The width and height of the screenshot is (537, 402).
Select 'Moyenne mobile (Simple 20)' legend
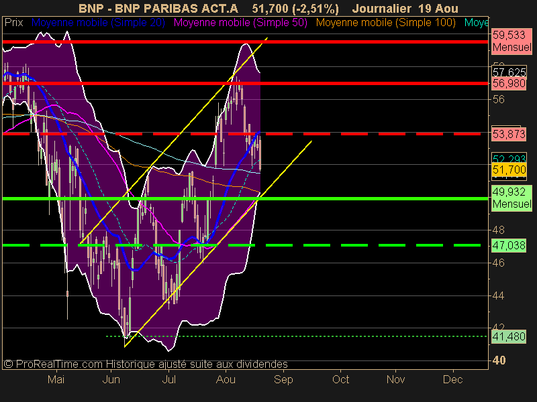pos(98,23)
